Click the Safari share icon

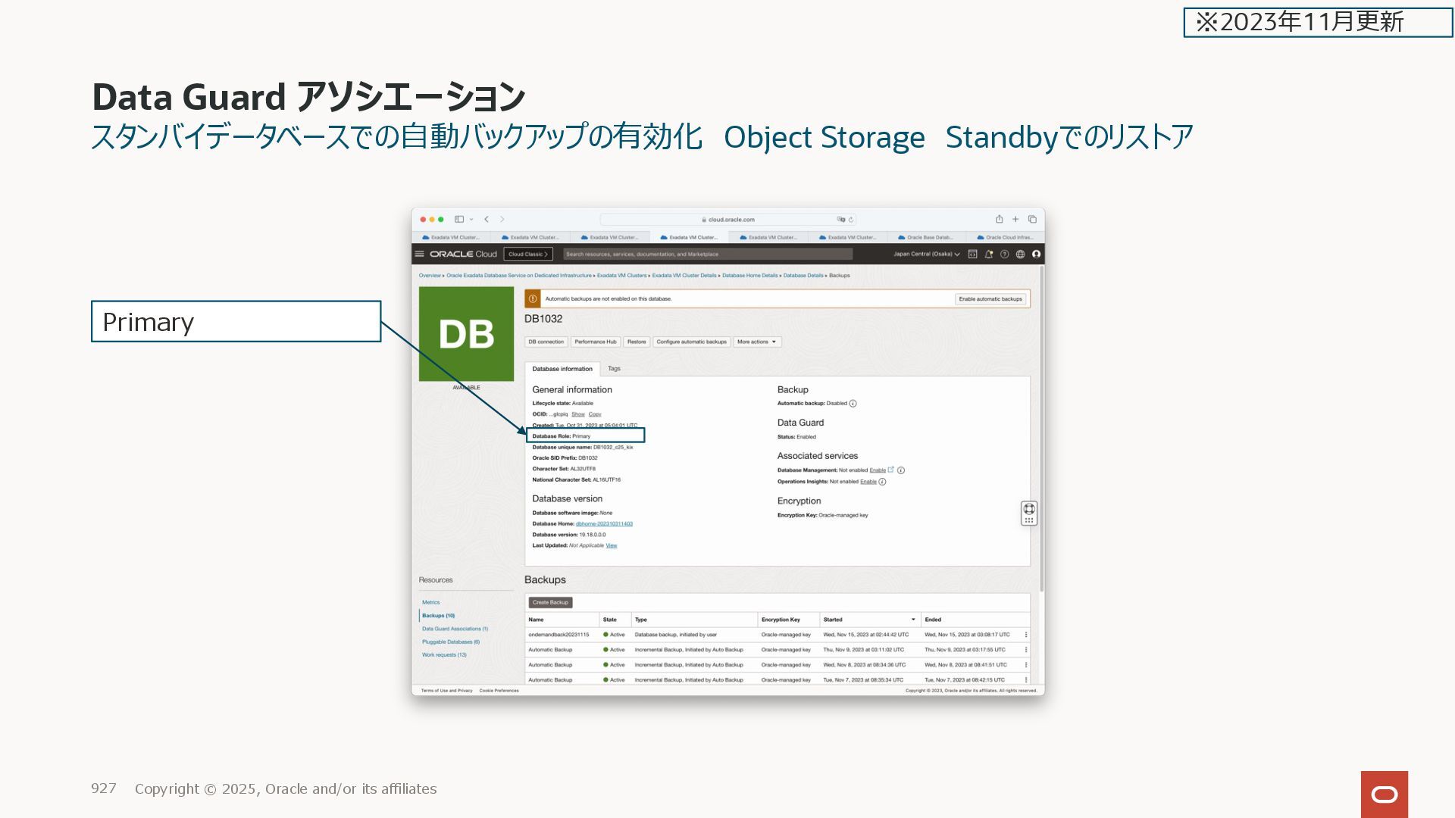pos(999,220)
